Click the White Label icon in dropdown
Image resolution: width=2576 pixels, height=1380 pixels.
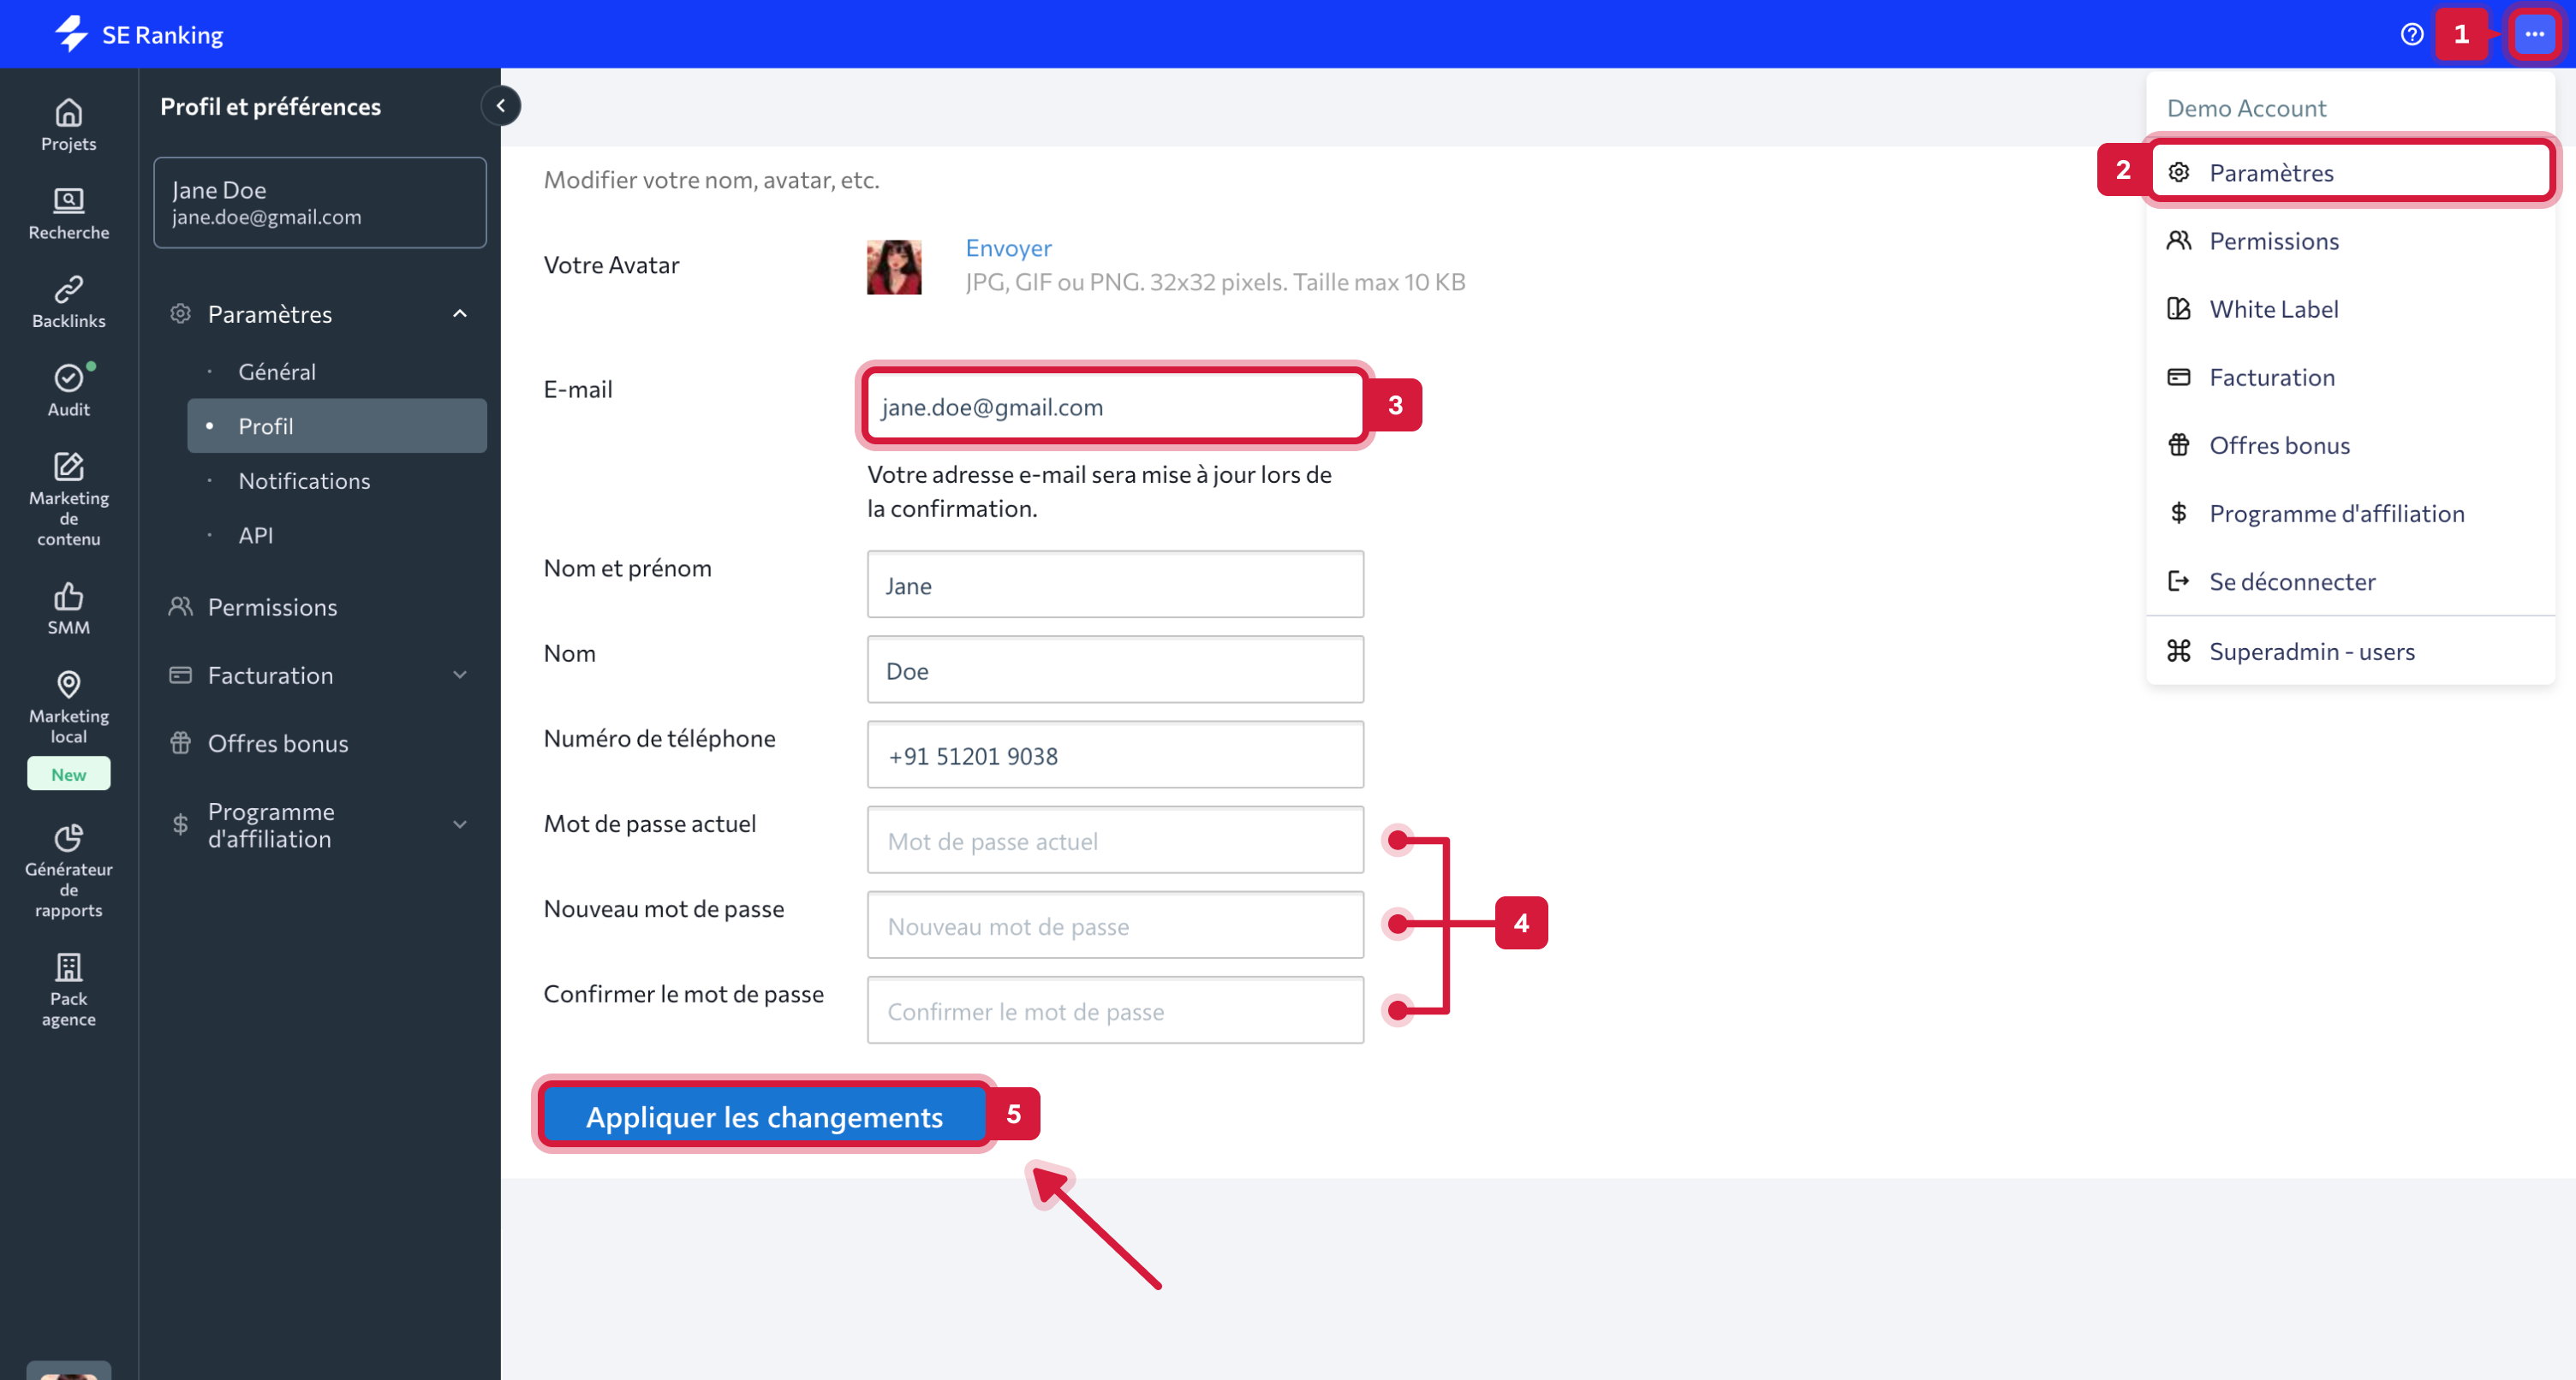click(x=2178, y=309)
